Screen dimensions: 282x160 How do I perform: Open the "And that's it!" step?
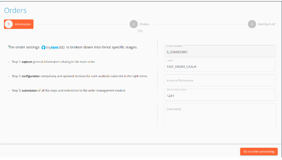[x=266, y=24]
